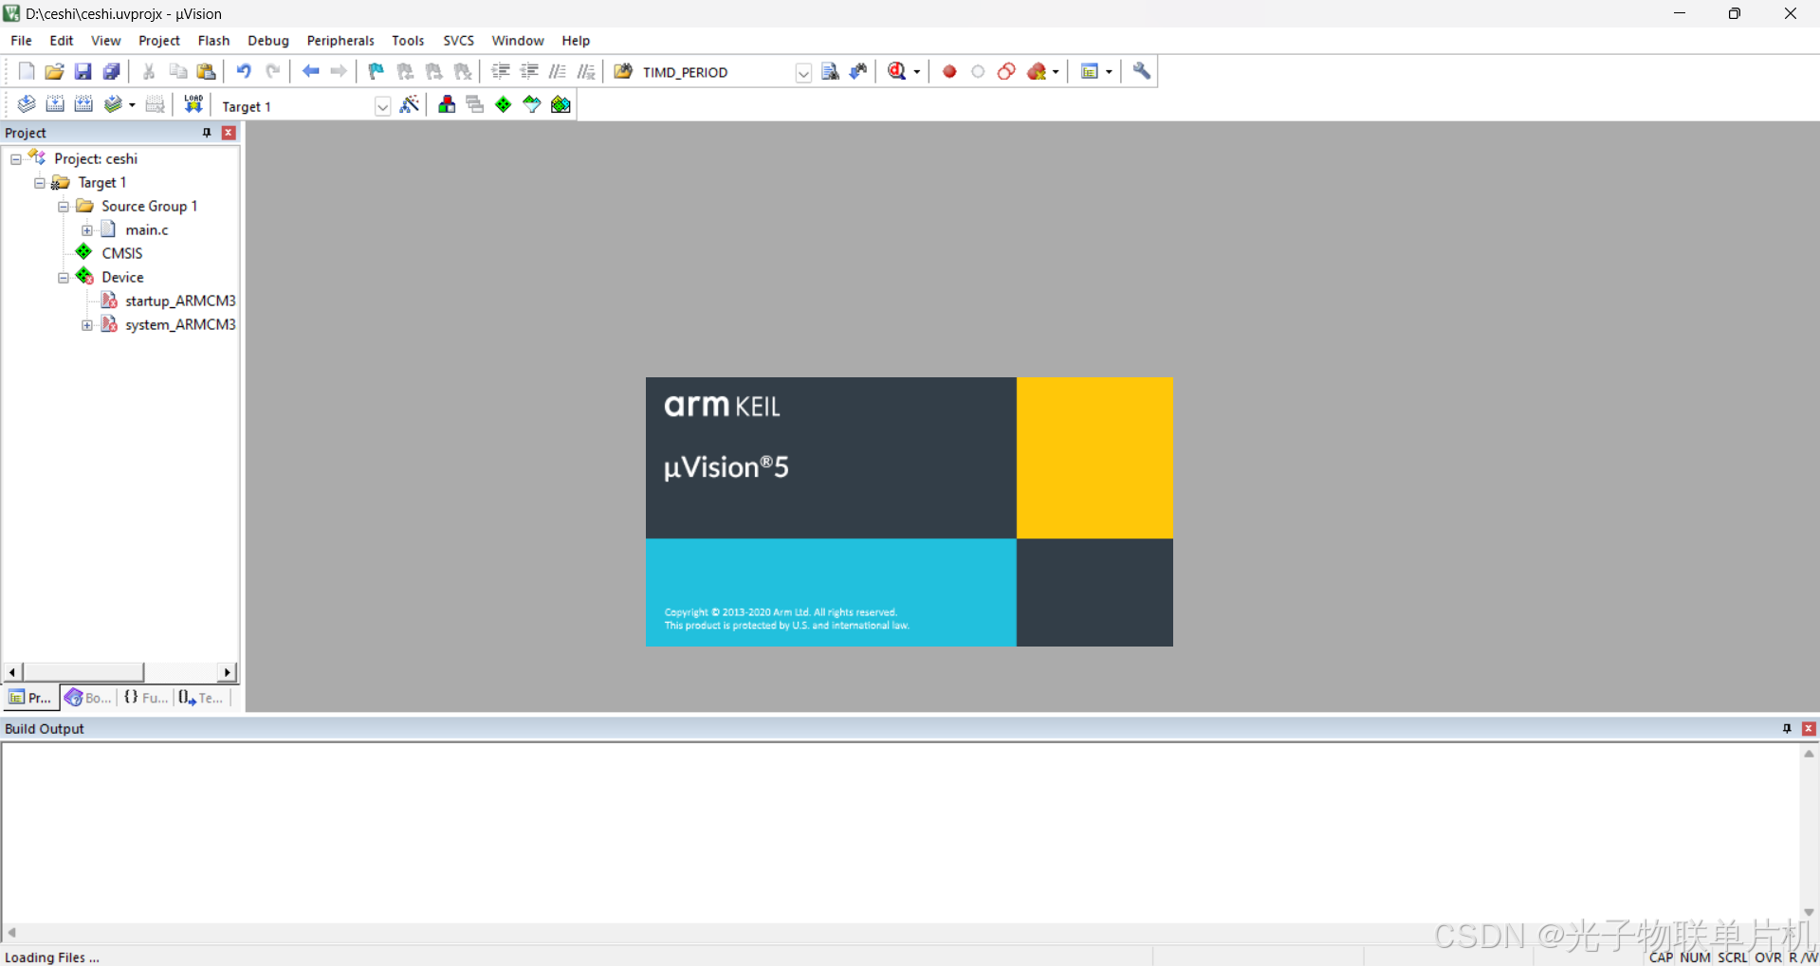Select startup_ARMCM3 file in project tree

click(x=180, y=301)
